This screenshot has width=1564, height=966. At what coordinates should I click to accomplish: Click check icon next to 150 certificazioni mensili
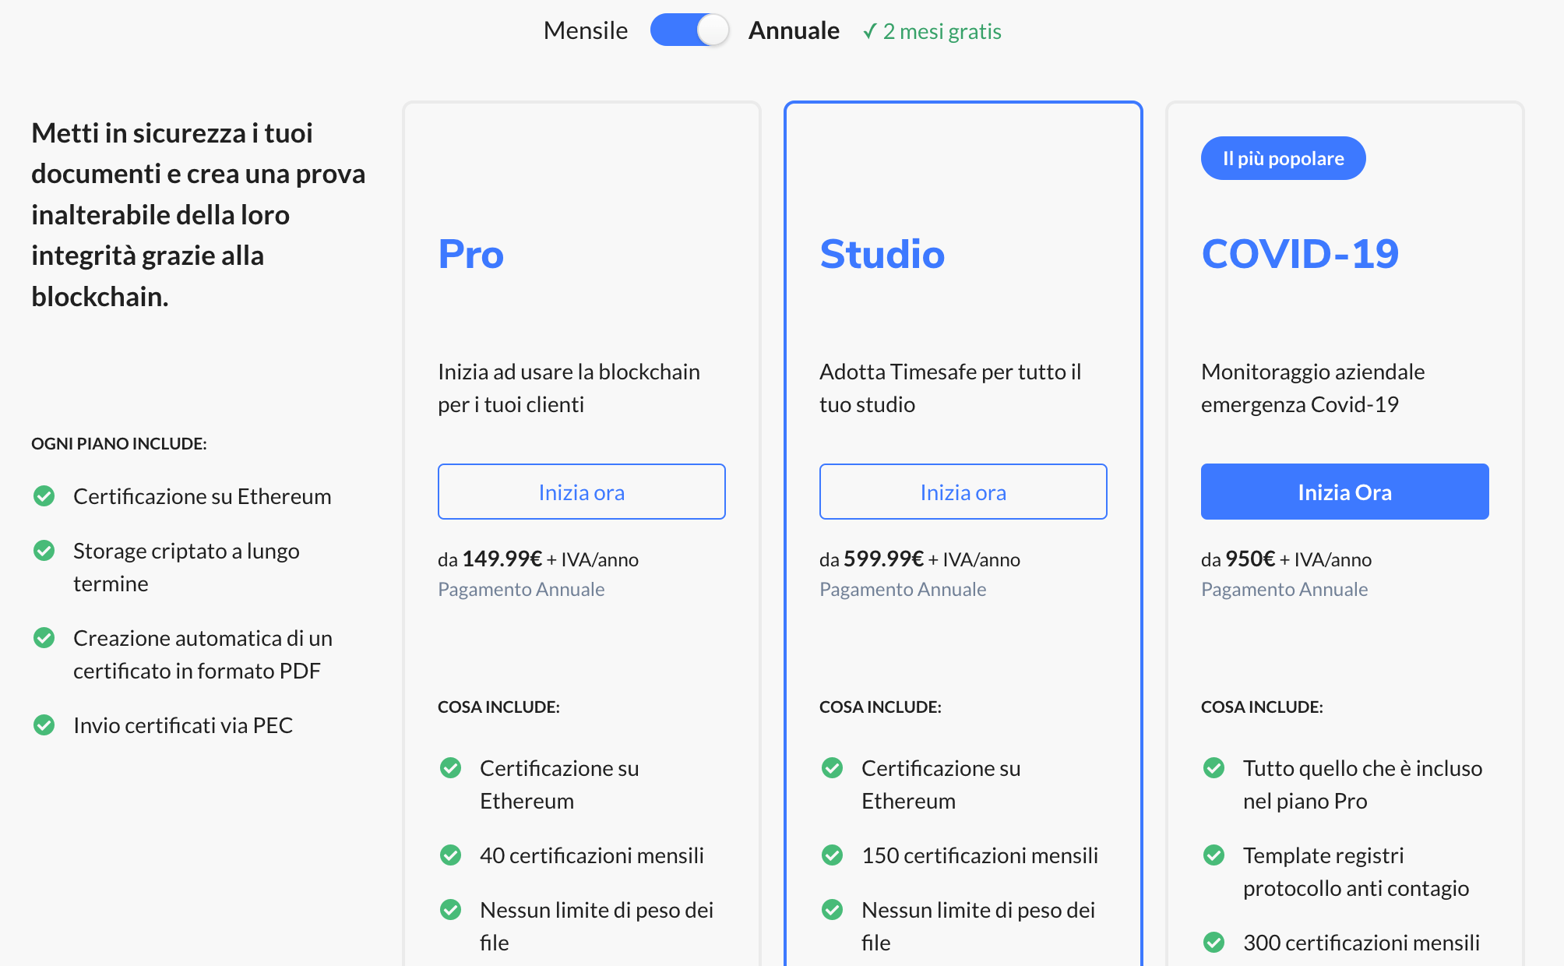pos(833,855)
